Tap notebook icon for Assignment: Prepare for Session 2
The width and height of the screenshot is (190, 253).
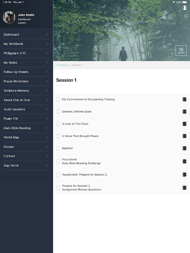point(184,175)
